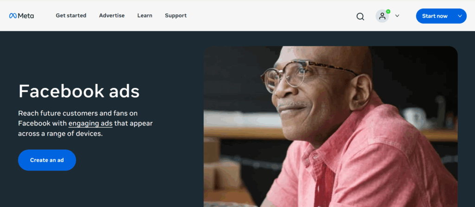Click empty header space between Support and search
Image resolution: width=475 pixels, height=207 pixels.
271,16
